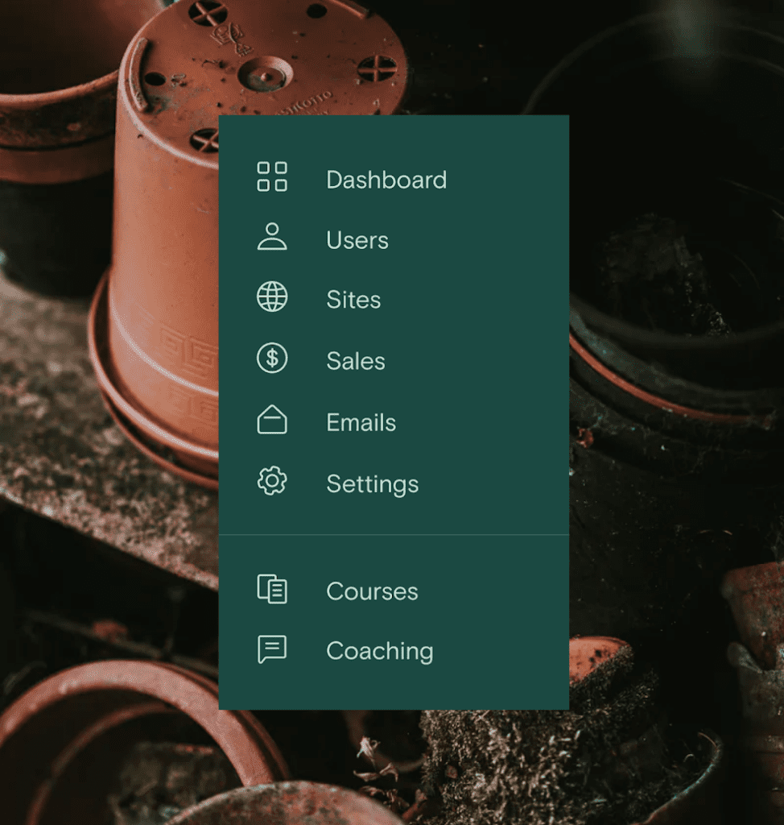Image resolution: width=784 pixels, height=825 pixels.
Task: Click the divider line above Courses
Action: [394, 534]
